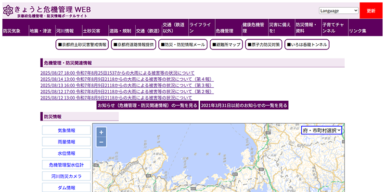Open the 危機管理 menu

click(228, 27)
